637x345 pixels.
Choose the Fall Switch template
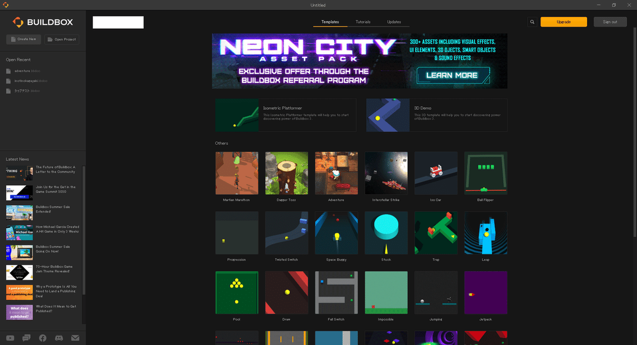click(336, 293)
